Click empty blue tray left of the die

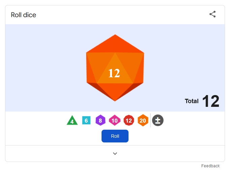tap(45, 68)
